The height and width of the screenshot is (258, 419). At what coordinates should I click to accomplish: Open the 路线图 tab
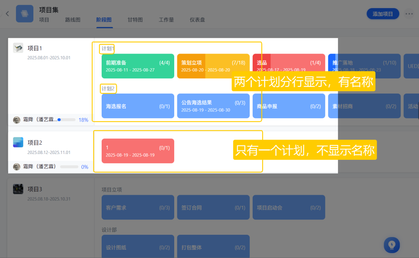pyautogui.click(x=73, y=19)
